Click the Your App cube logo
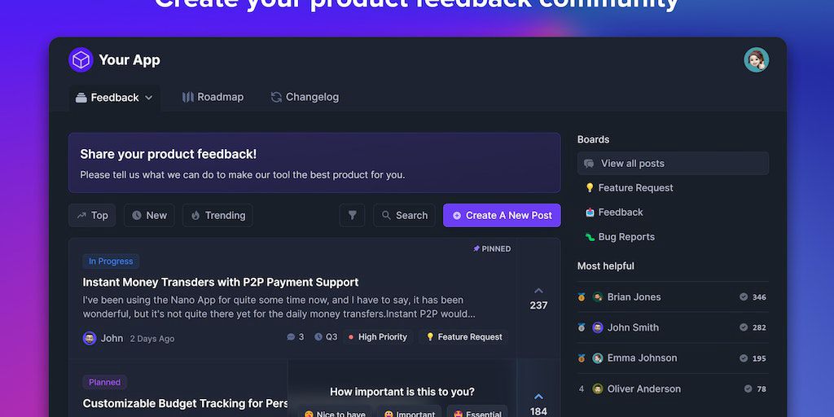The image size is (834, 417). (81, 59)
